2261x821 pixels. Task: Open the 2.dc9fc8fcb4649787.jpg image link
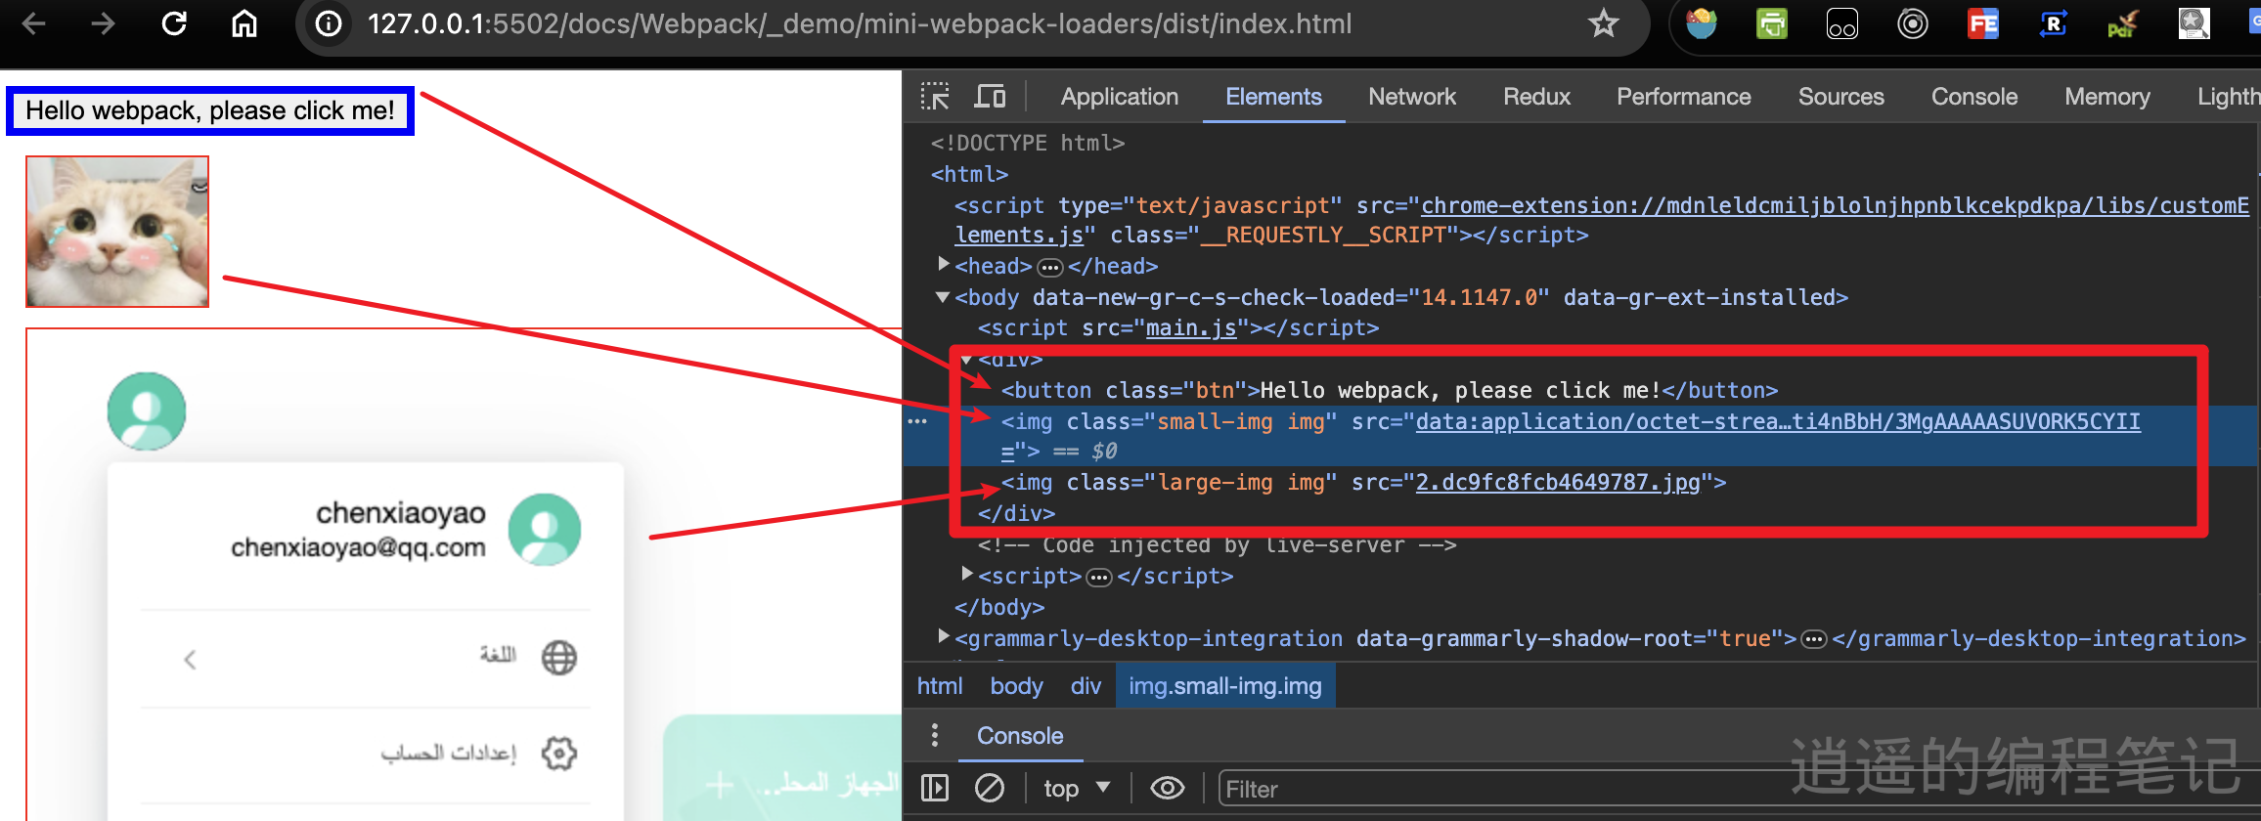(x=1558, y=483)
